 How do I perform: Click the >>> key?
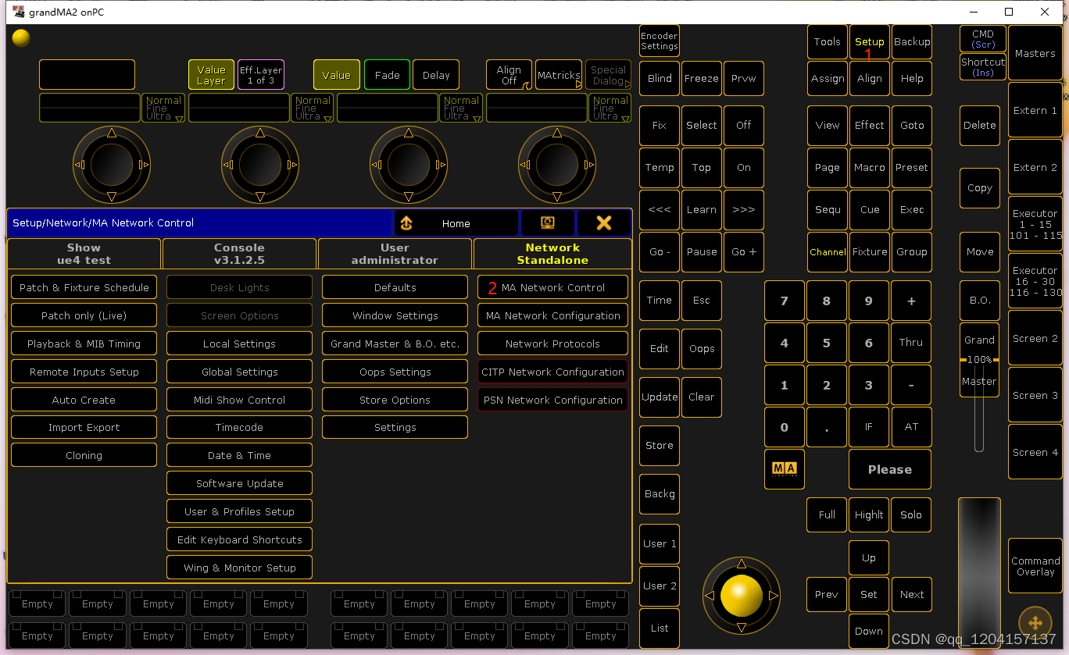pos(743,210)
